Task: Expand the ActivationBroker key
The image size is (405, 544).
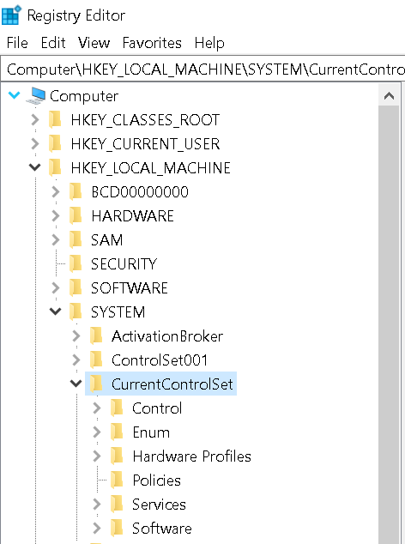Action: [76, 335]
